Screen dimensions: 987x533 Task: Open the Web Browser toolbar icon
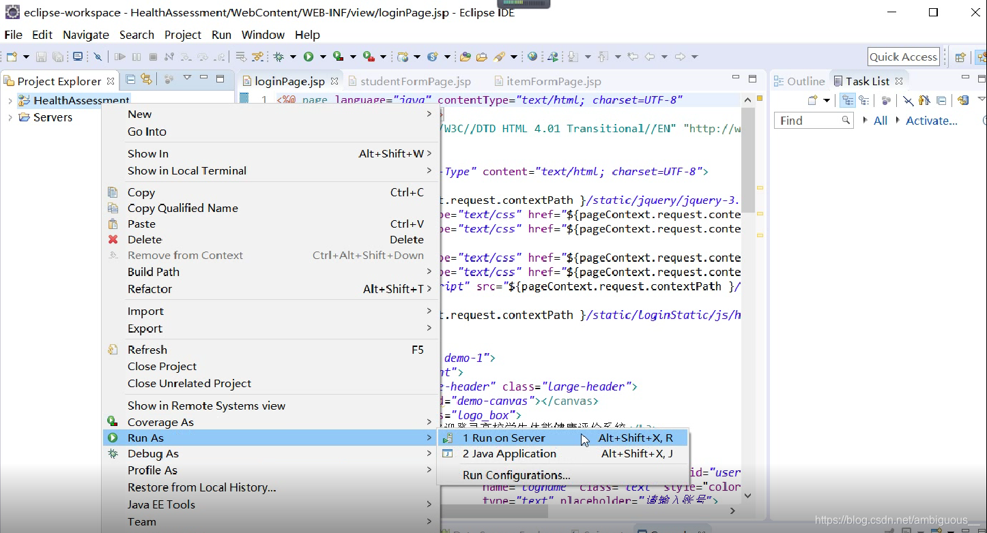coord(532,57)
